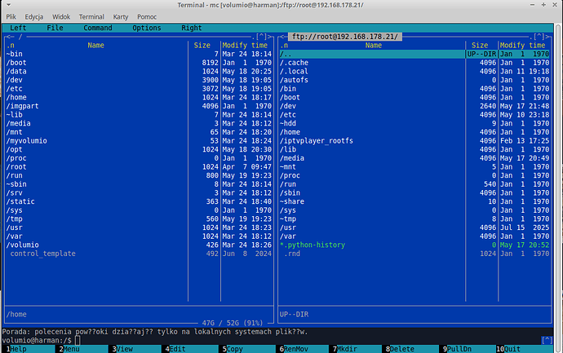Select *.python-history file in right panel
563x353 pixels.
coord(414,245)
